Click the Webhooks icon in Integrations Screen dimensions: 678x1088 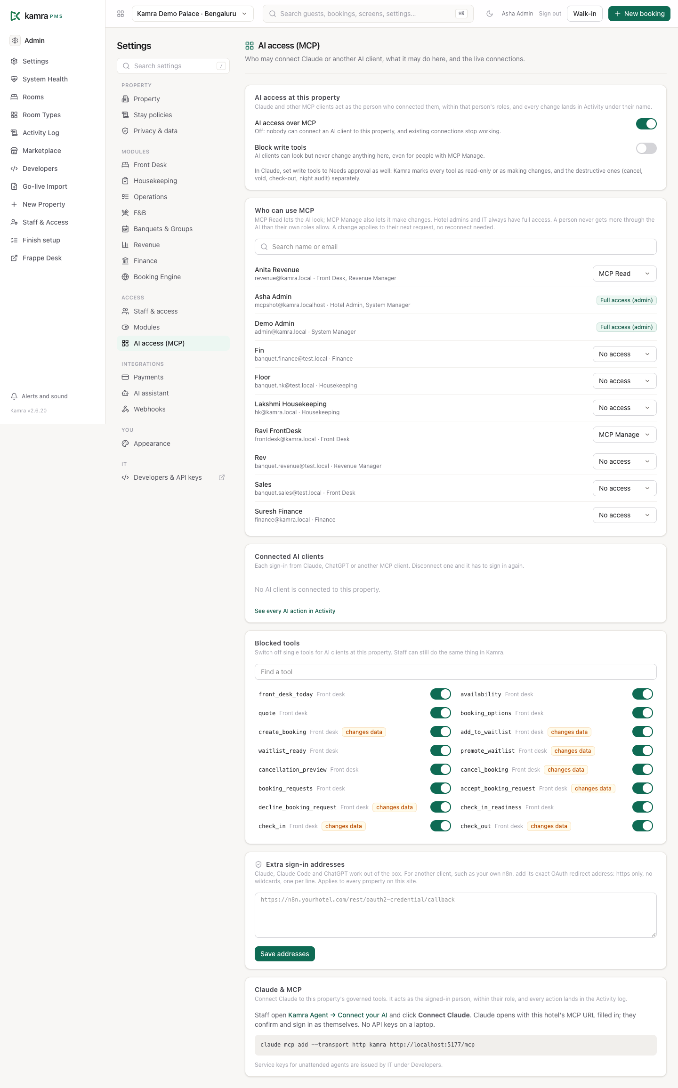pyautogui.click(x=125, y=409)
